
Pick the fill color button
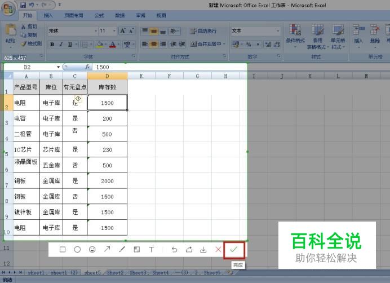tap(100, 45)
